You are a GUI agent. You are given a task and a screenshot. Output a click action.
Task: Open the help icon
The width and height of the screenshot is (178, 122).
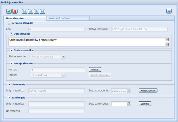tap(169, 11)
